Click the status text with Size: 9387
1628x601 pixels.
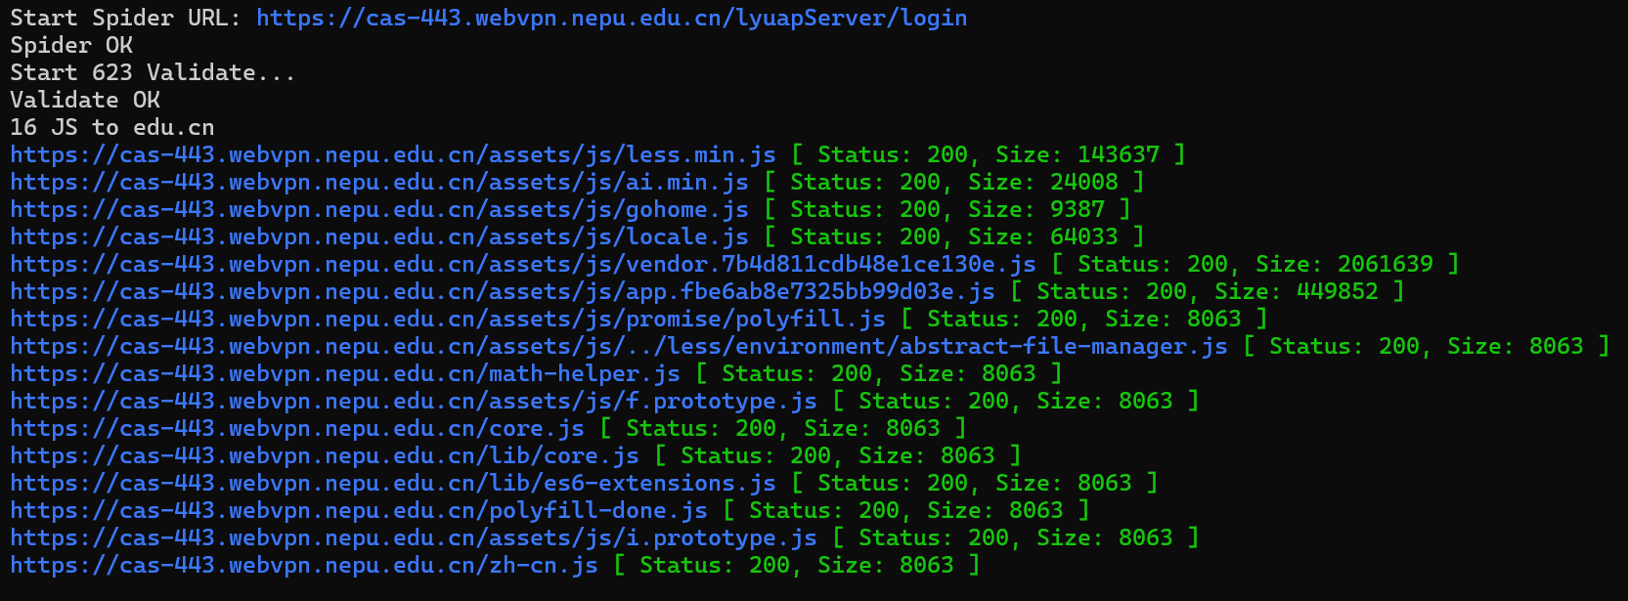point(947,210)
